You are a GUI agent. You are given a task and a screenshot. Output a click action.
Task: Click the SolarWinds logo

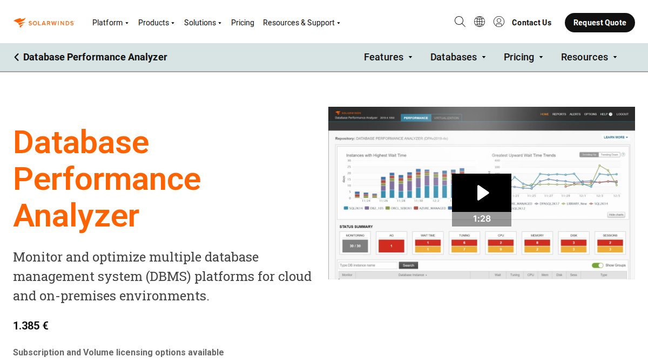44,23
